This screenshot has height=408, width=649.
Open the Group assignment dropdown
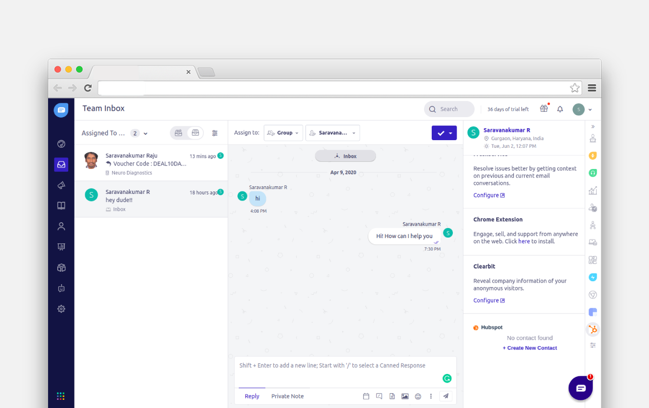(x=283, y=133)
